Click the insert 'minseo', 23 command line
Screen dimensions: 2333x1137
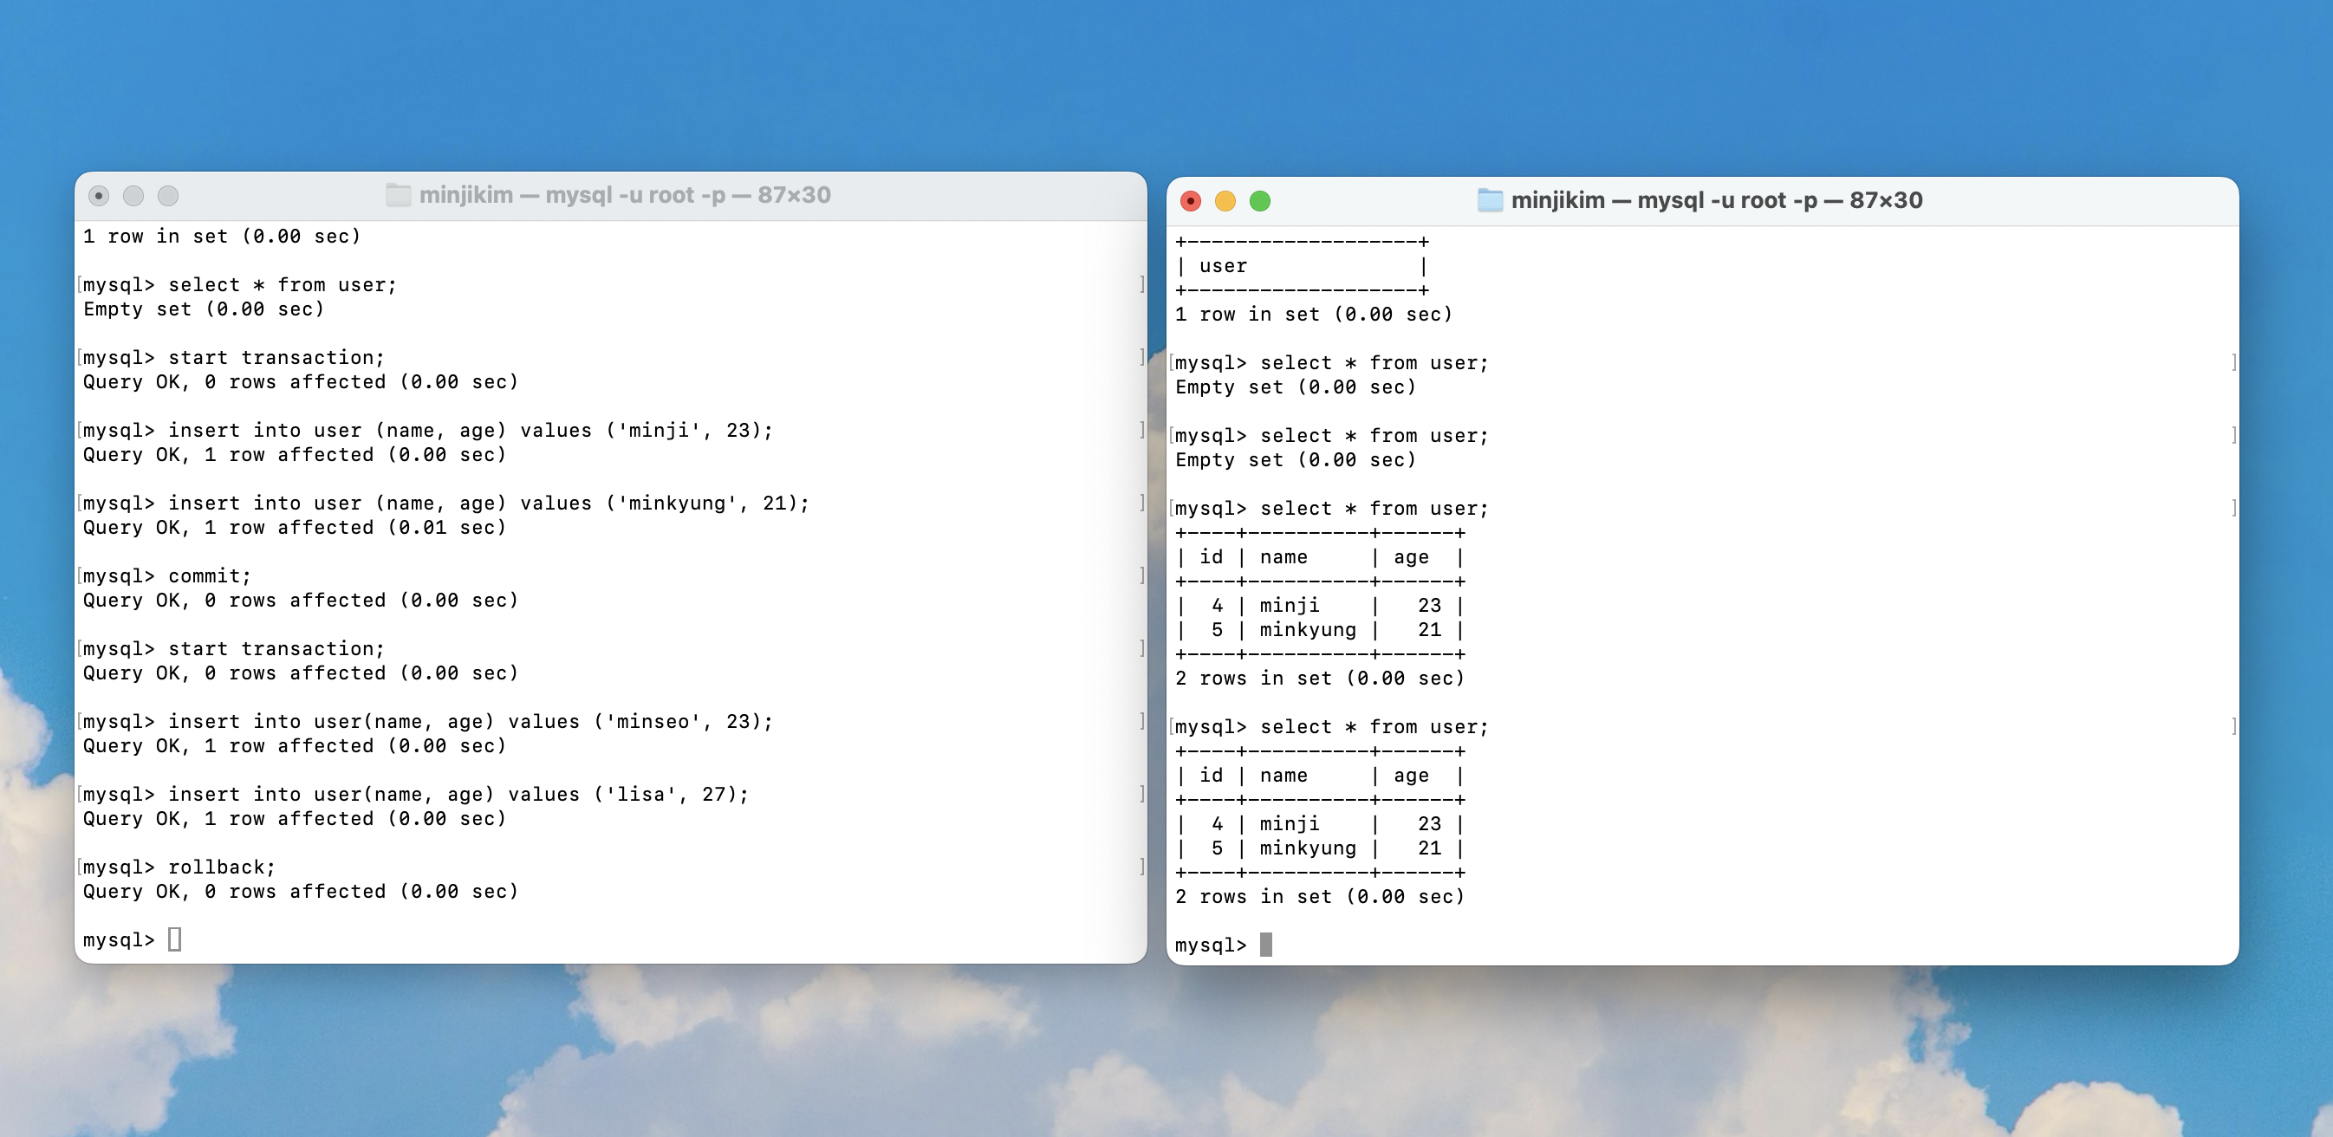point(428,722)
